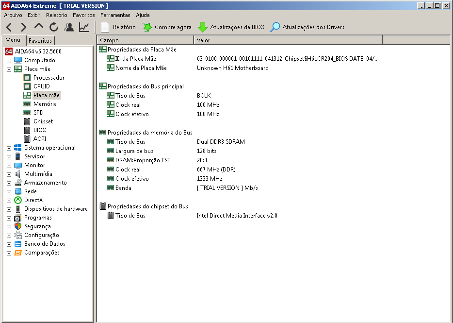Switch to the Menu tab in the sidebar
Screen dimensions: 453x323
click(13, 40)
